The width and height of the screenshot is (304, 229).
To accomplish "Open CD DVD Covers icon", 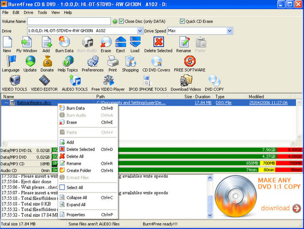I will pyautogui.click(x=156, y=61).
